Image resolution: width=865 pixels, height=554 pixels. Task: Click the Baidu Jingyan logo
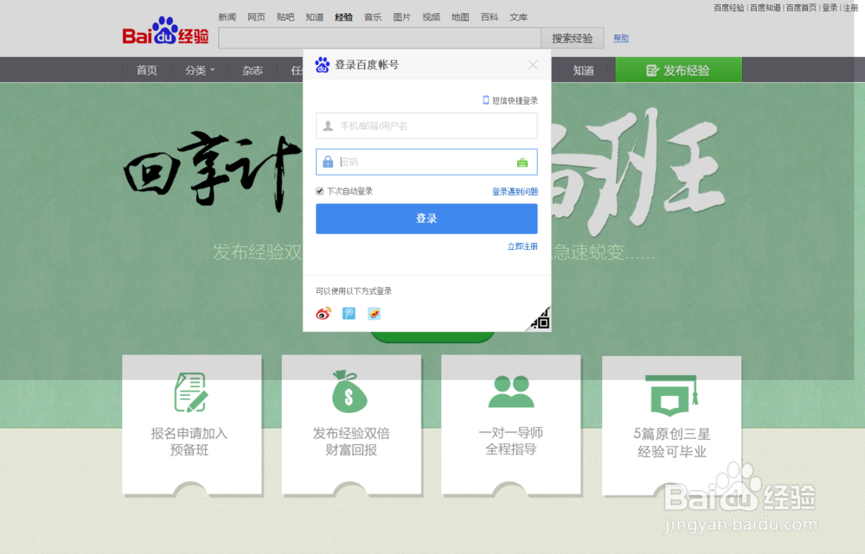click(165, 31)
